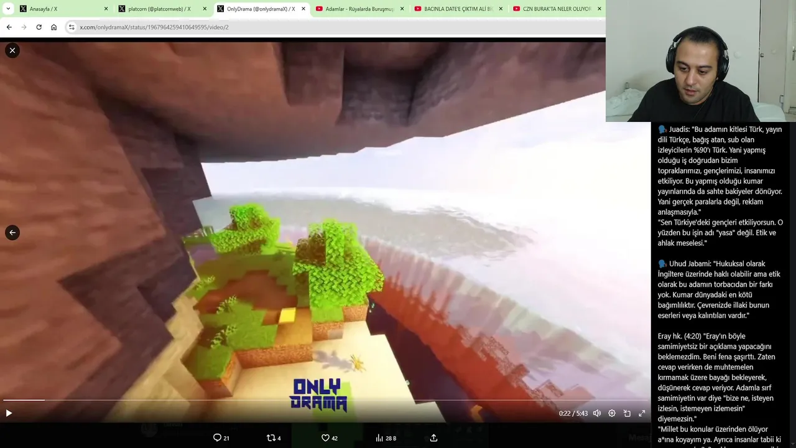Viewport: 796px width, 448px height.
Task: Go to previous media with left arrow
Action: [x=12, y=233]
